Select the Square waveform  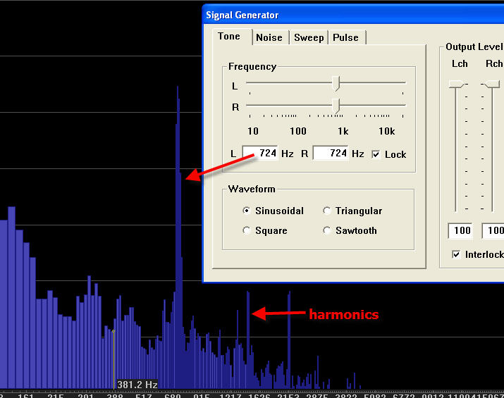247,230
